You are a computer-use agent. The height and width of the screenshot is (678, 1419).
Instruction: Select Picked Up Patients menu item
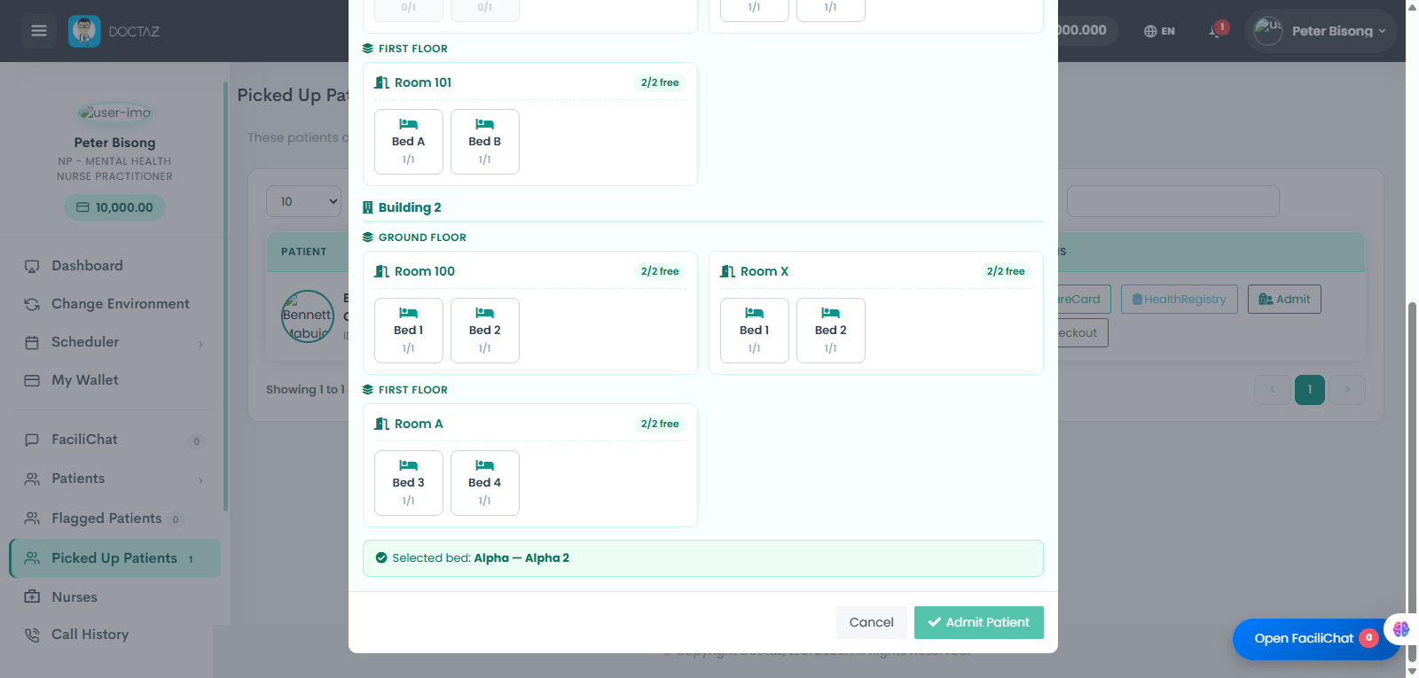114,558
